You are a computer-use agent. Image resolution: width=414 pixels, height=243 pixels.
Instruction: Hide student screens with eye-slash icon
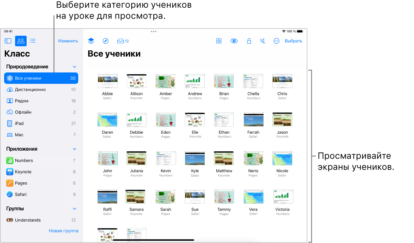tap(234, 41)
